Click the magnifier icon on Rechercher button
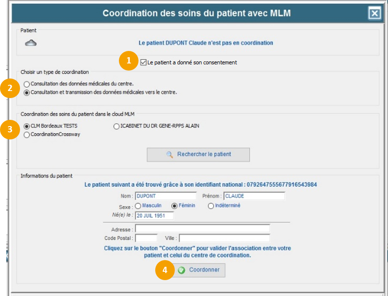388x296 pixels. 170,154
